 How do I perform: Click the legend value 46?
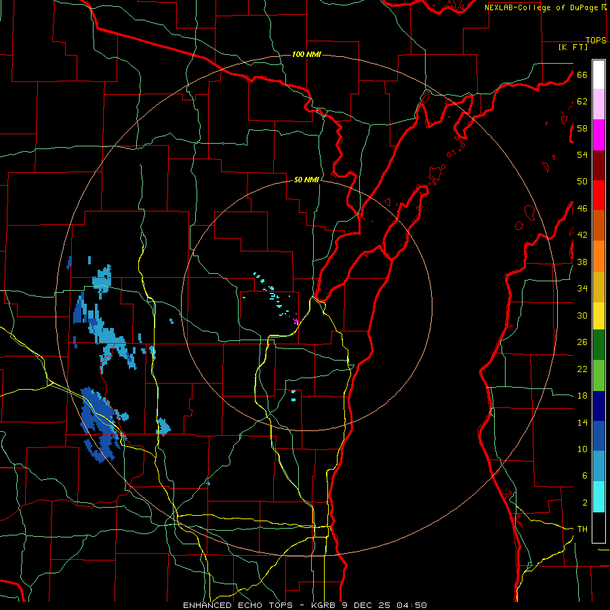[582, 209]
